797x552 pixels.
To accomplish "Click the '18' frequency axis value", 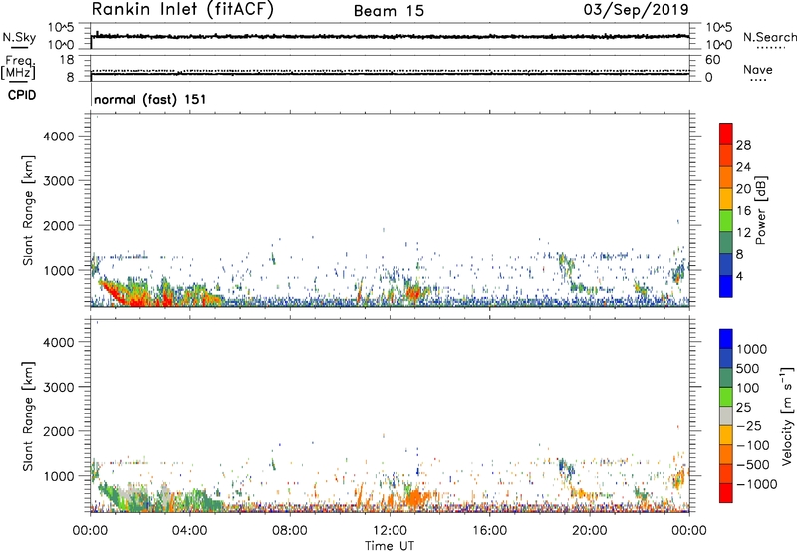I will tap(66, 60).
